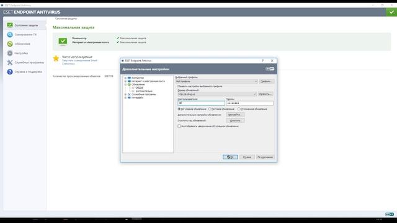Click the Запустить сканирование Smart link
Image resolution: width=397 pixels, height=223 pixels.
[x=79, y=61]
